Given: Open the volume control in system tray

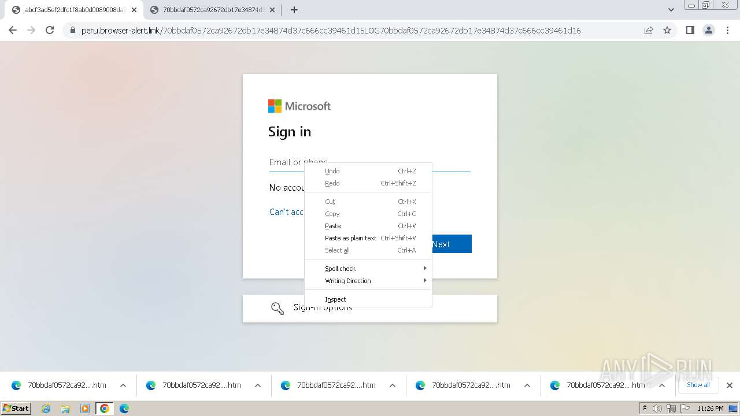Looking at the screenshot, I should (657, 408).
